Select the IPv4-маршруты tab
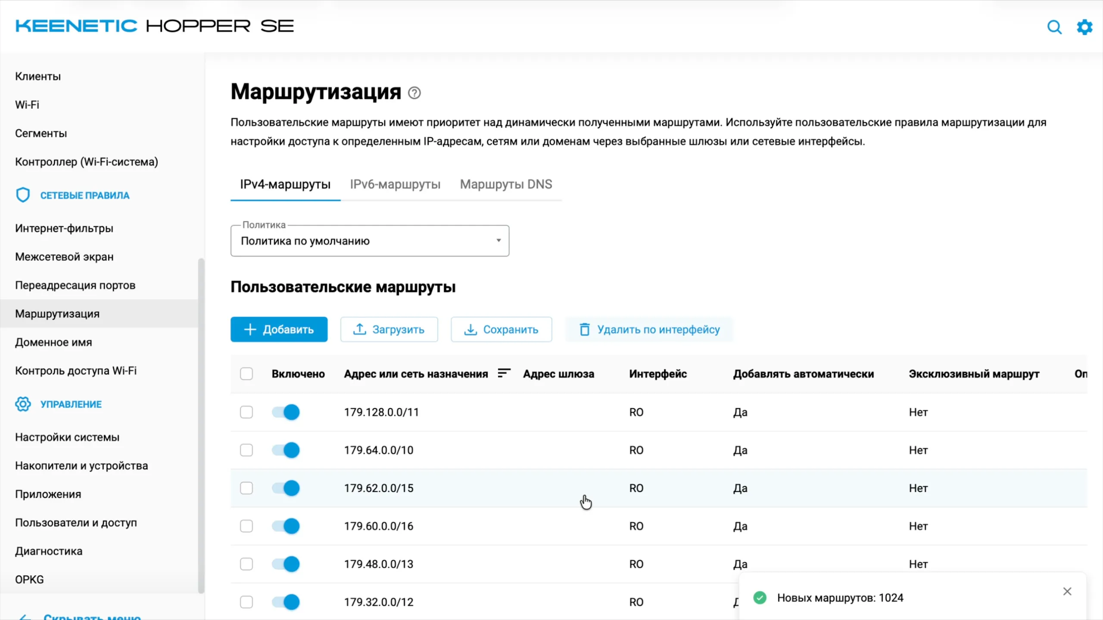Screen dimensions: 1103x620 click(285, 184)
